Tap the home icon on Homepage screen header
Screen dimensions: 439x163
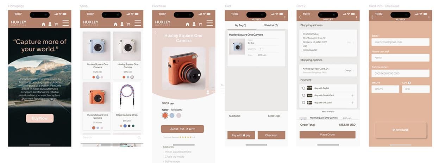point(44,24)
